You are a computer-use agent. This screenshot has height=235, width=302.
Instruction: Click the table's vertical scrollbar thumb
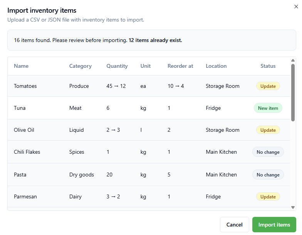(293, 92)
